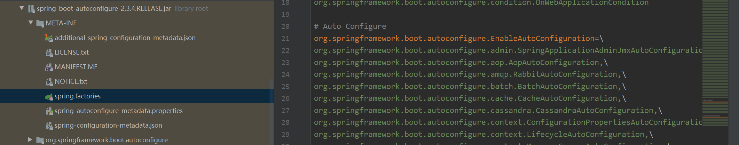Click the NOTICE.txt file icon
Viewport: 739px width, 145px height.
(49, 82)
